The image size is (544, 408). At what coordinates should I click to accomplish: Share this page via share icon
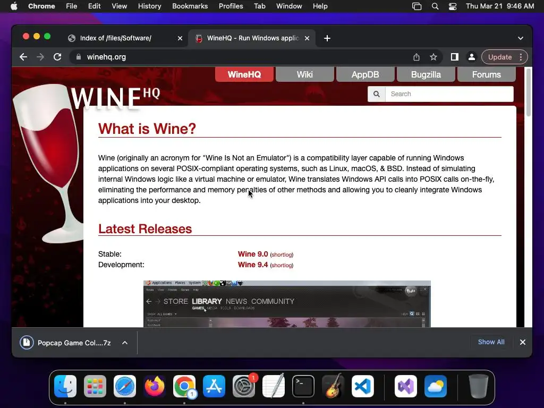click(x=416, y=57)
